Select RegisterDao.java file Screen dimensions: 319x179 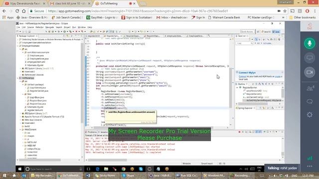point(38,104)
